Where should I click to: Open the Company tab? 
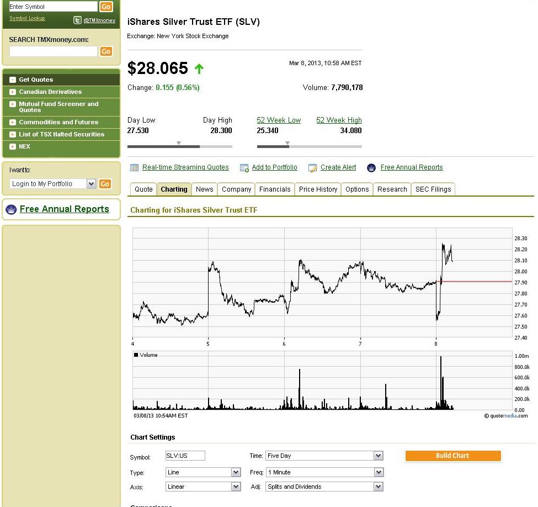(x=236, y=189)
